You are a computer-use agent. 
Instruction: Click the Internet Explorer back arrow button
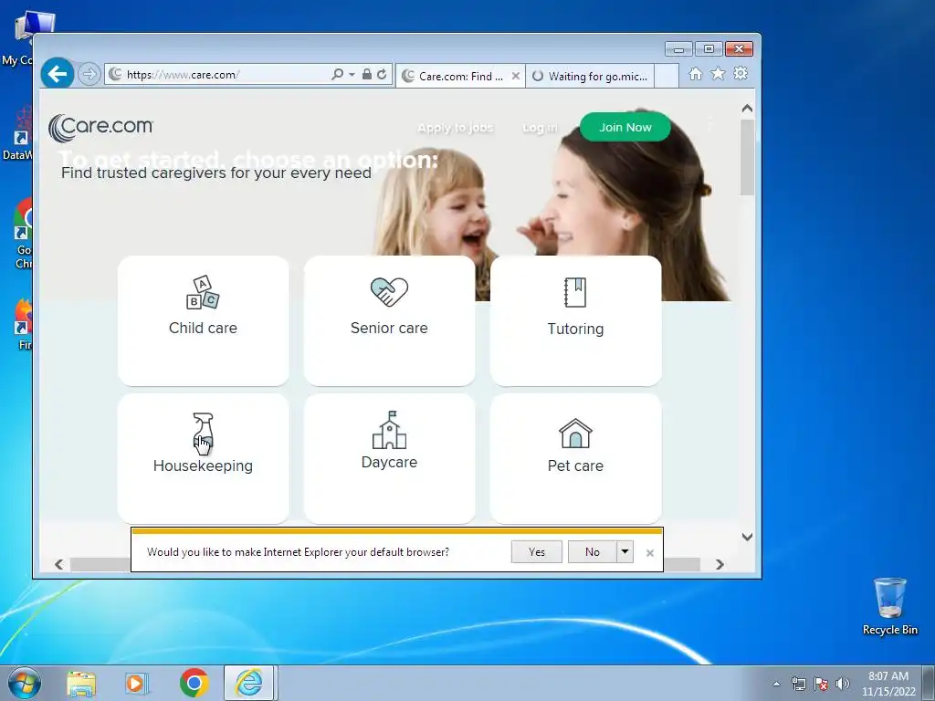58,74
